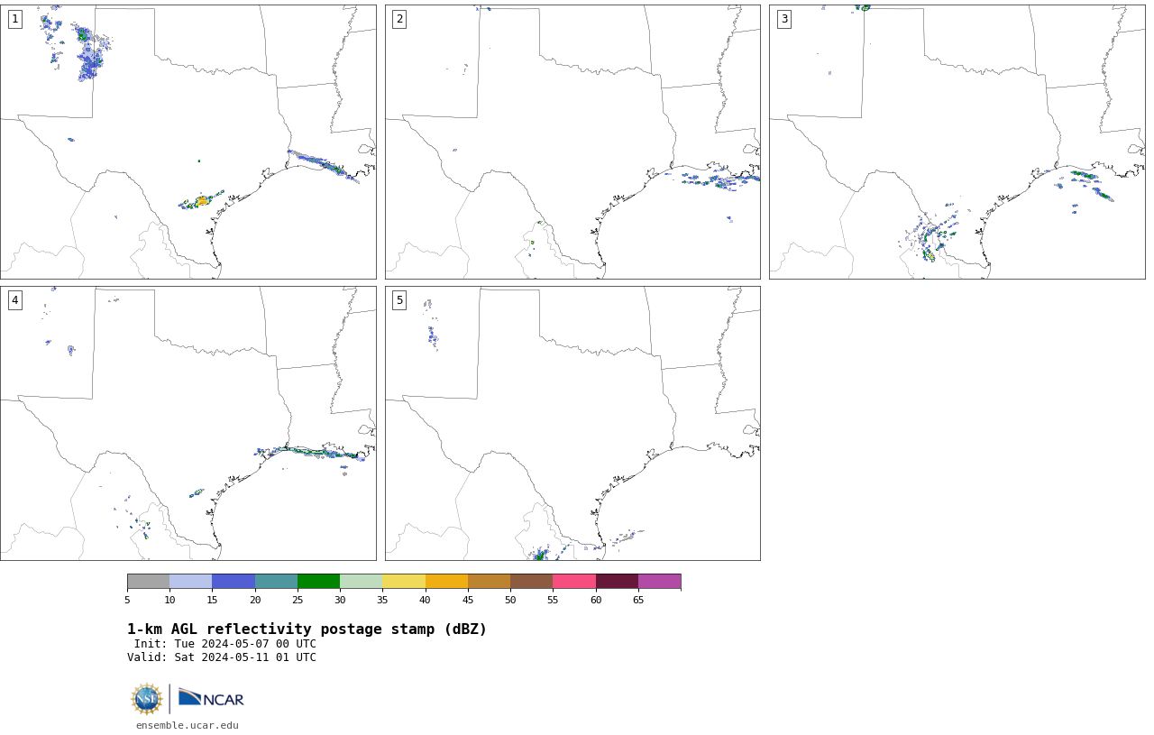The height and width of the screenshot is (735, 1154).
Task: Click the teal 20-25 dBZ swatch
Action: point(276,581)
